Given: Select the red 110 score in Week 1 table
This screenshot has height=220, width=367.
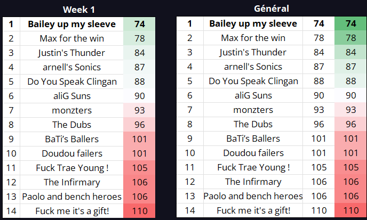Looking at the screenshot, I should coord(140,211).
